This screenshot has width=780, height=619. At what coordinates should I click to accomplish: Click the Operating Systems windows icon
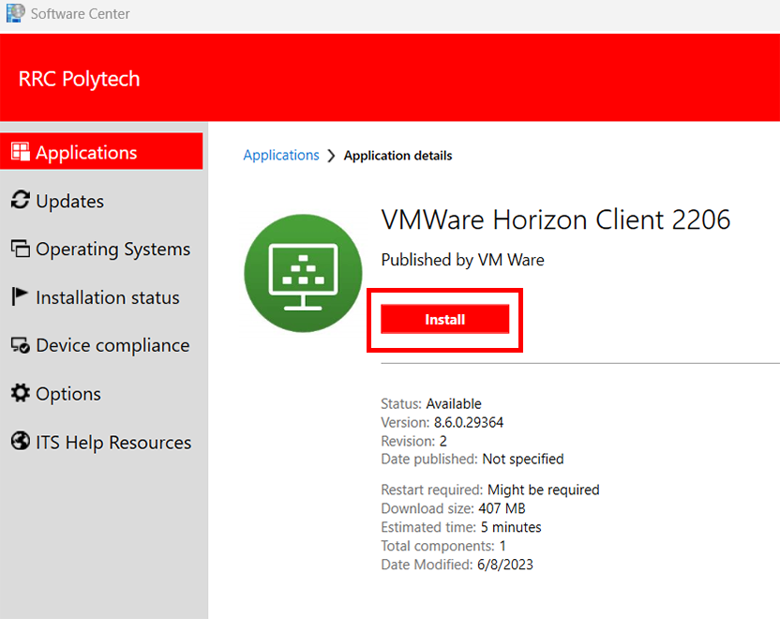pos(20,249)
